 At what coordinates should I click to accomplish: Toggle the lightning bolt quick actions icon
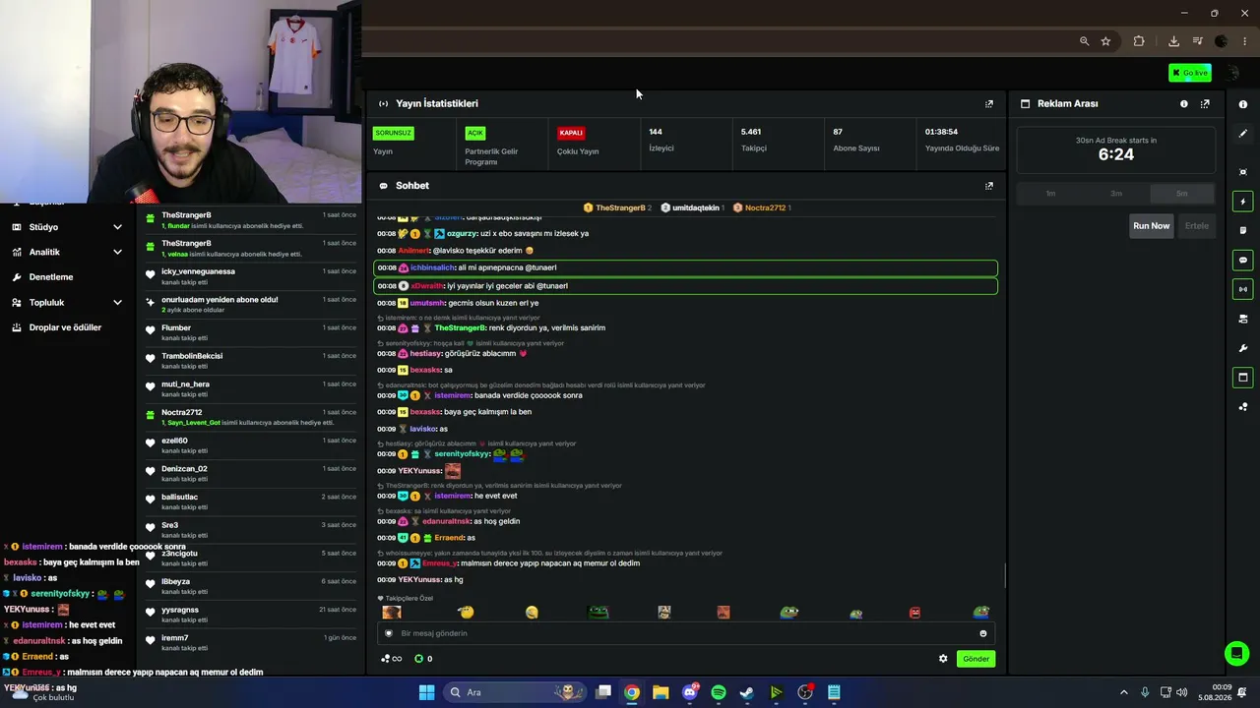point(1243,202)
